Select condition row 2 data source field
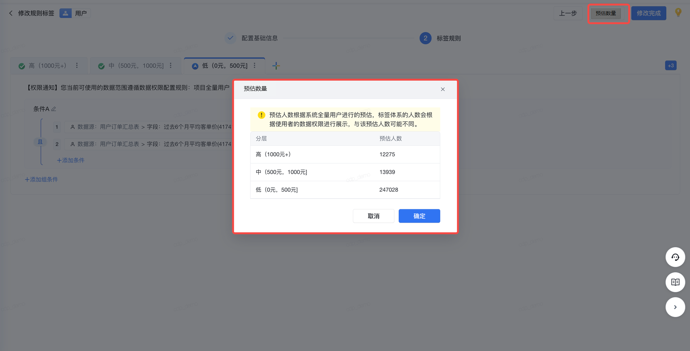The width and height of the screenshot is (690, 351). pos(149,144)
